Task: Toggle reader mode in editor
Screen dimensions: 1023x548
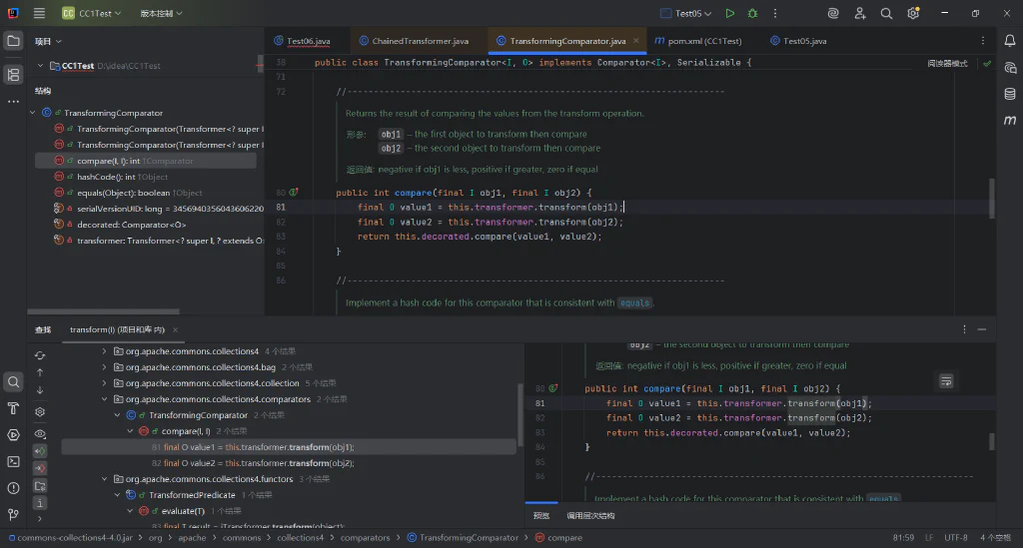Action: tap(947, 63)
